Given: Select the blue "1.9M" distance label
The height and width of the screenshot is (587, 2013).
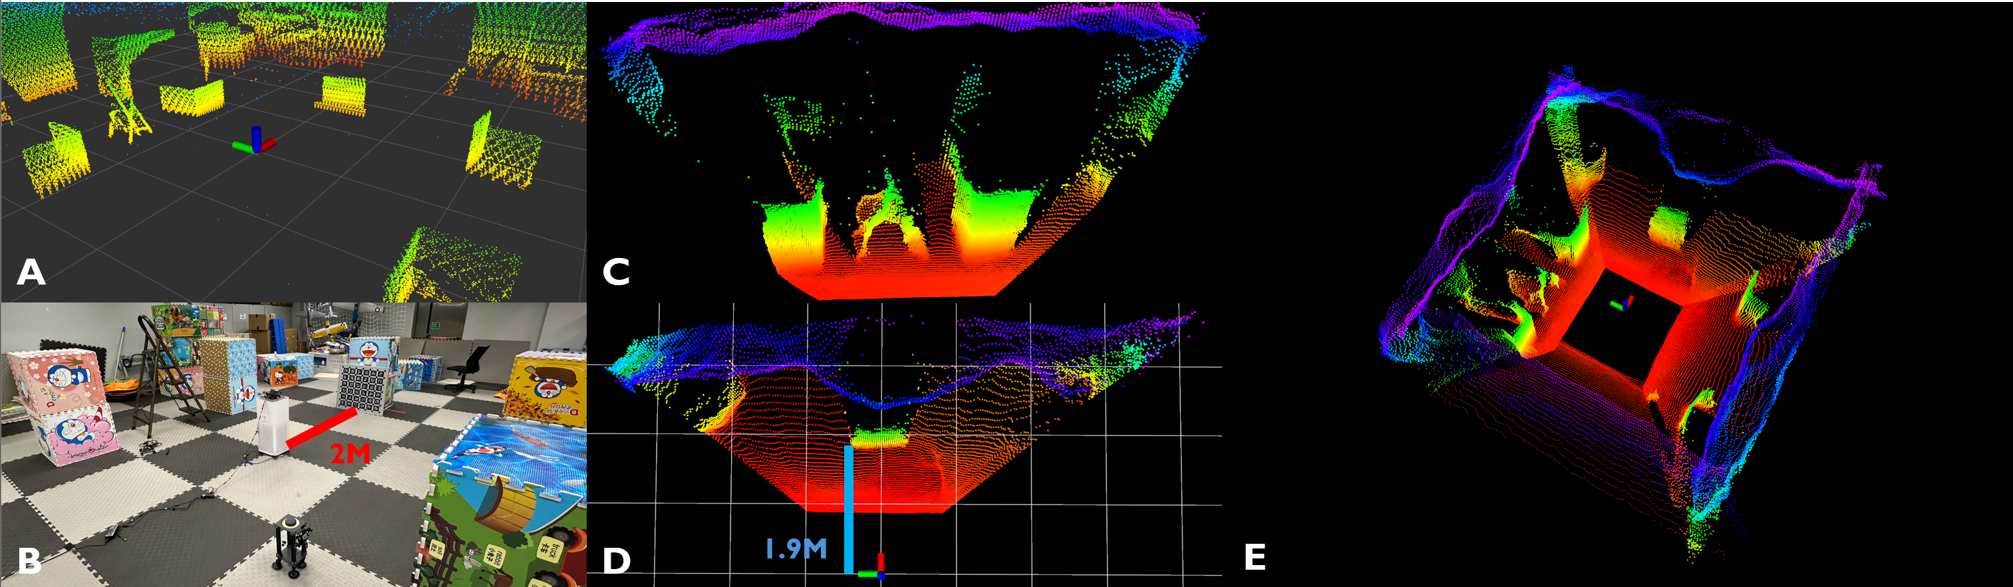Looking at the screenshot, I should click(796, 548).
